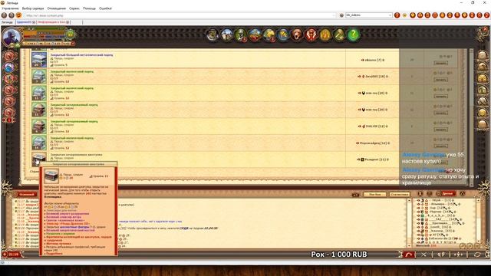Click the crossed swords button at bottom right
The image size is (491, 276).
(x=423, y=255)
